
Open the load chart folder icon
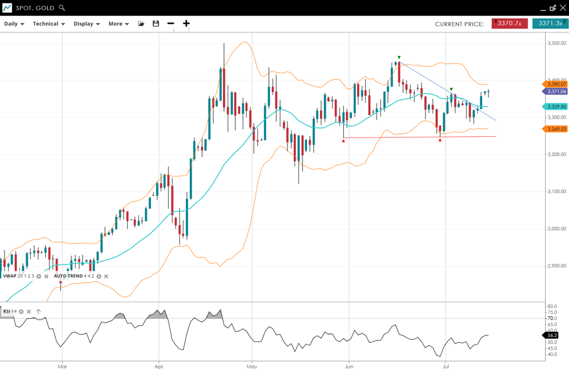(x=141, y=24)
